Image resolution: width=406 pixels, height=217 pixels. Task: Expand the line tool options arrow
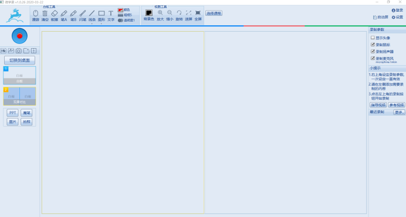pos(92,23)
